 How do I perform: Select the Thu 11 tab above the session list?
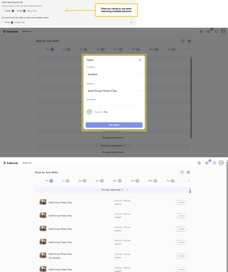pos(49,181)
